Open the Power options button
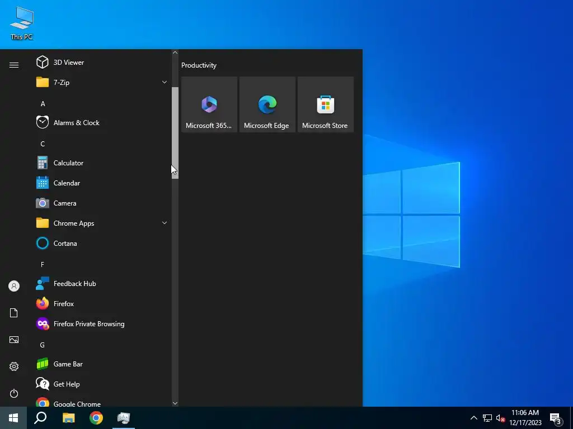573x429 pixels. [14, 393]
